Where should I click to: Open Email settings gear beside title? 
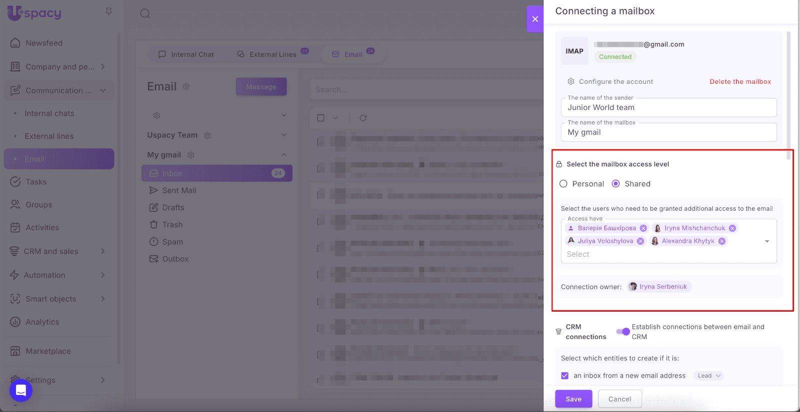click(186, 87)
